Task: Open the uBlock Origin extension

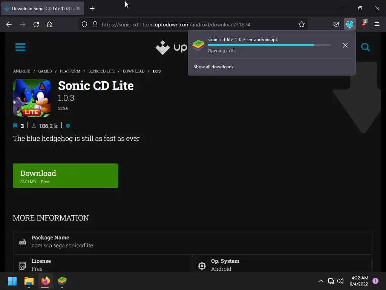Action: click(x=363, y=24)
